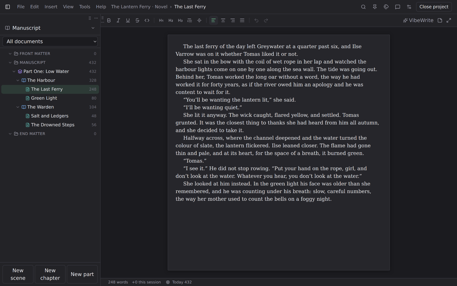
Task: Apply Heading 1 style
Action: tap(161, 20)
